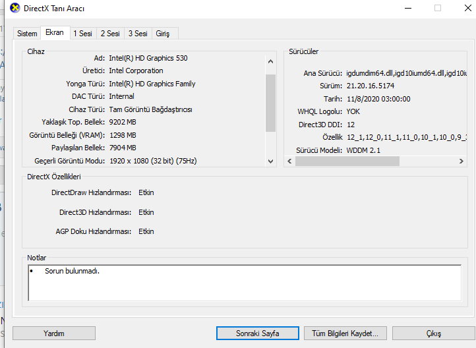Click the Cihaz vertical scrollbar thumb

pos(271,103)
